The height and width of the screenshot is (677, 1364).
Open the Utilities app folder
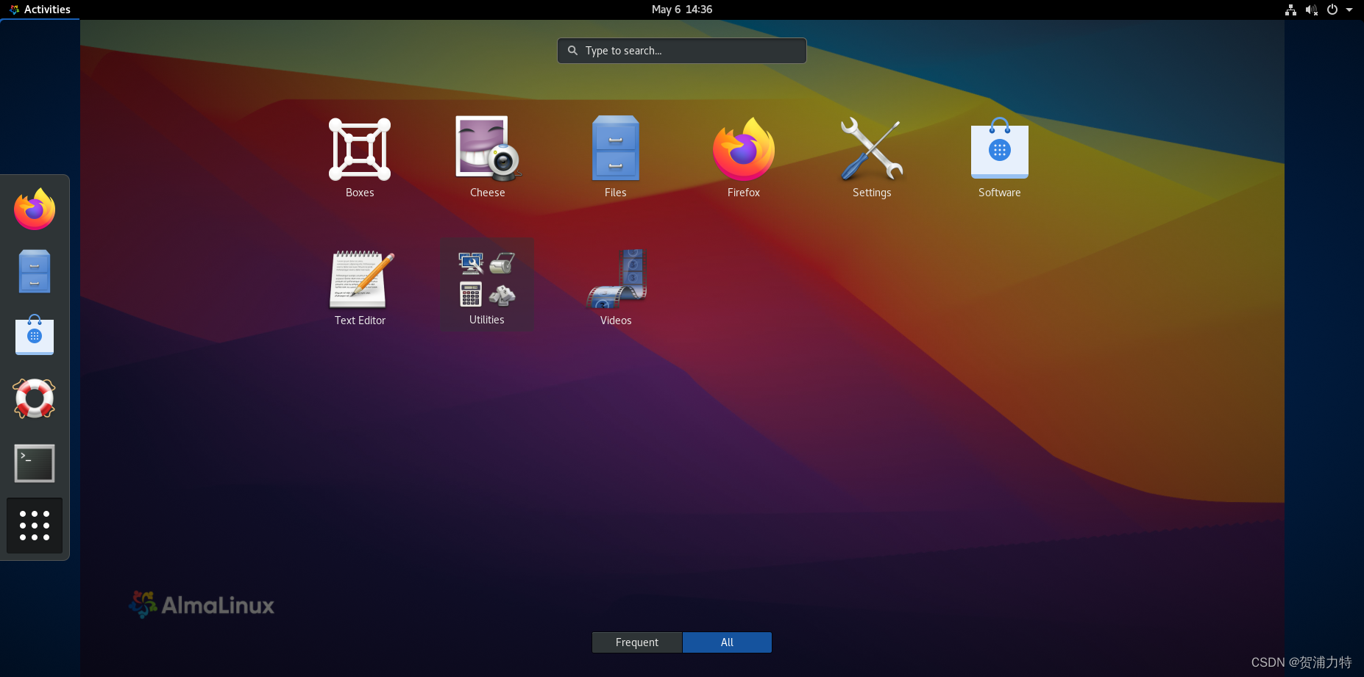tap(486, 279)
